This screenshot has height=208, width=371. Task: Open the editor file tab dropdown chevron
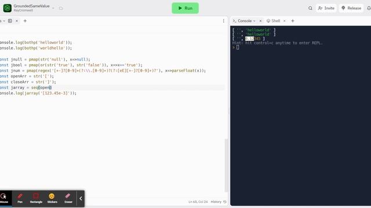click(x=4, y=21)
